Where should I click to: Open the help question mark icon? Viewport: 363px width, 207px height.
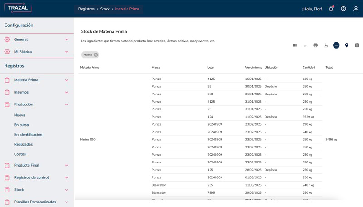click(x=343, y=9)
